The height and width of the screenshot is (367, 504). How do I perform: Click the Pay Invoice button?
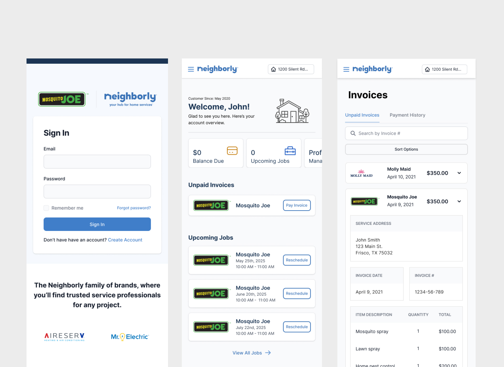297,205
